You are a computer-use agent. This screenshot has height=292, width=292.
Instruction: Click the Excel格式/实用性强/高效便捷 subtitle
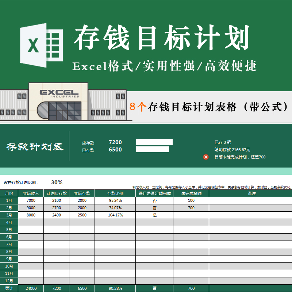tap(164, 66)
